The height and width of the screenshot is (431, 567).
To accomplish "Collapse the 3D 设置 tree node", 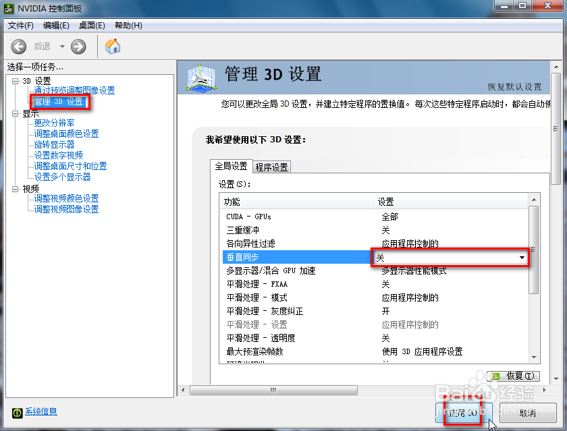I will point(15,81).
